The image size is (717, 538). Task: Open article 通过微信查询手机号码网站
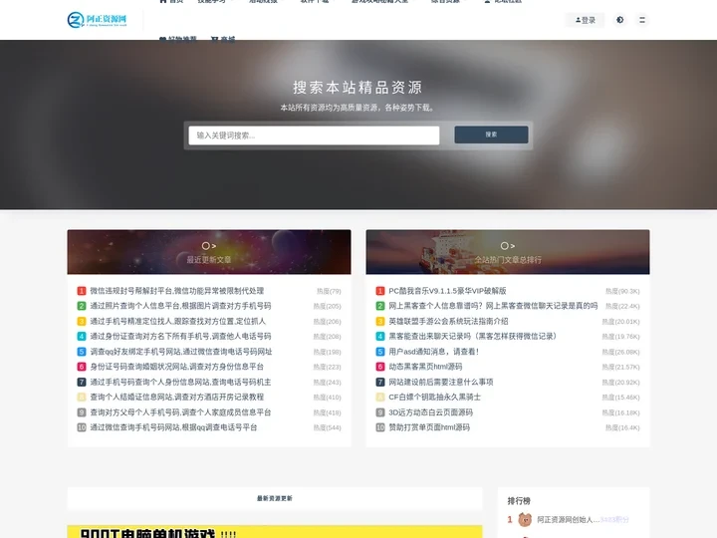coord(173,427)
